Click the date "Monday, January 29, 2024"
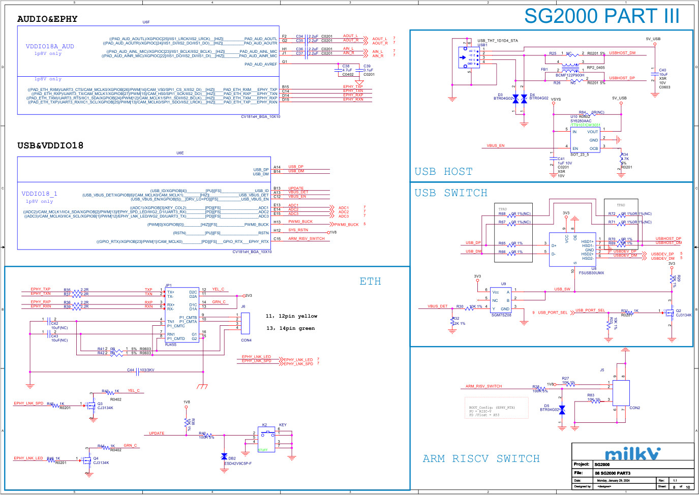The height and width of the screenshot is (495, 699). pos(613,480)
